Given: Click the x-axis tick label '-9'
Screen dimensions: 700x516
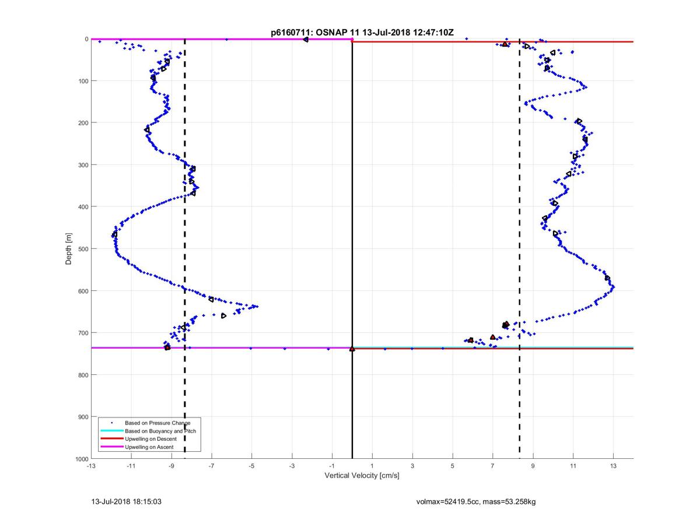Looking at the screenshot, I should click(x=171, y=466).
